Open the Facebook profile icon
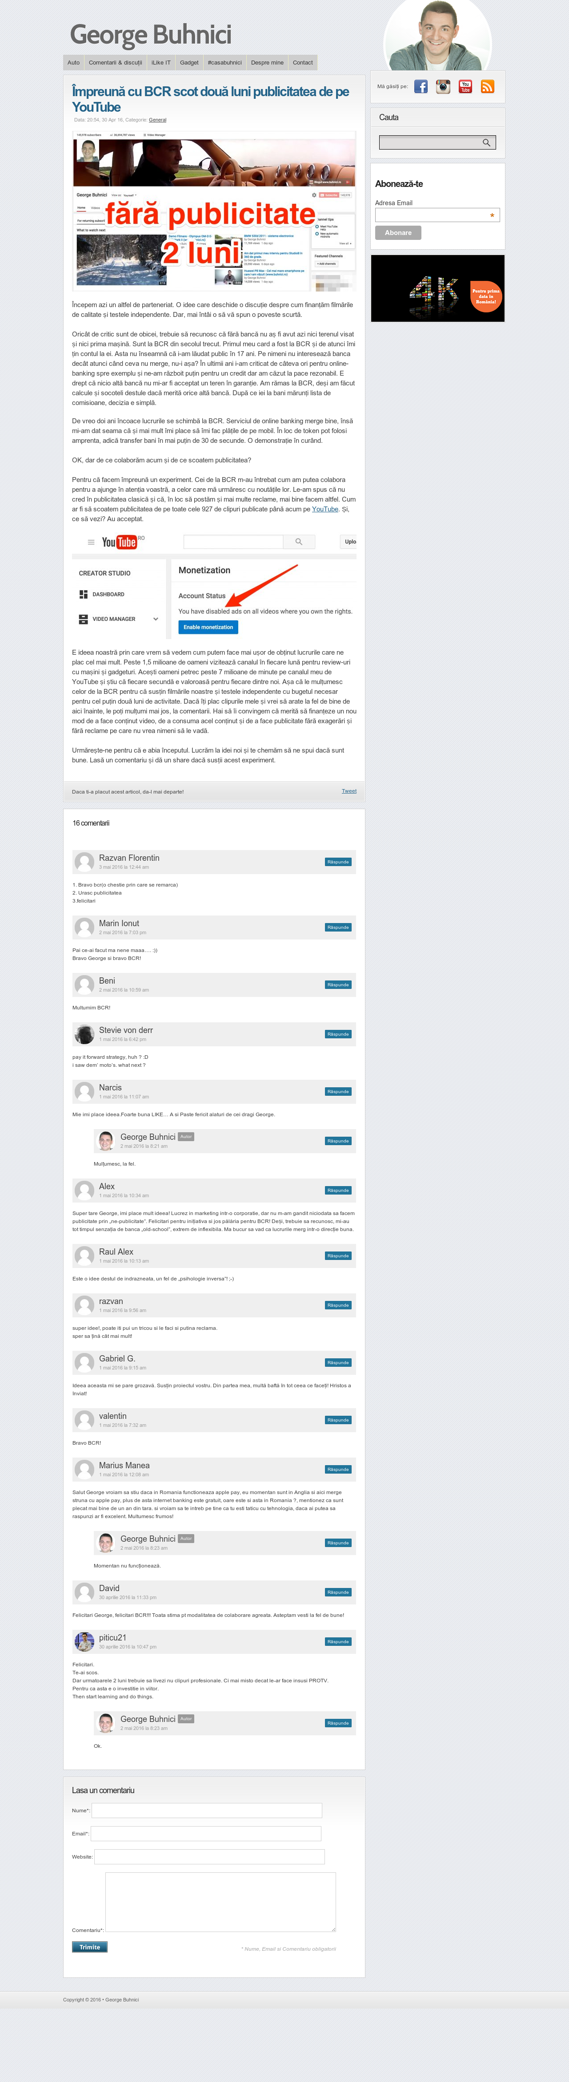 click(421, 86)
